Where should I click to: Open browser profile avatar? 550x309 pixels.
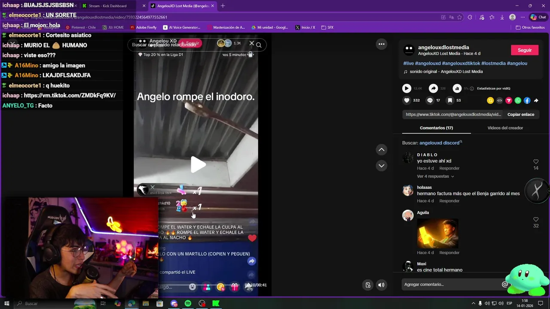(512, 17)
